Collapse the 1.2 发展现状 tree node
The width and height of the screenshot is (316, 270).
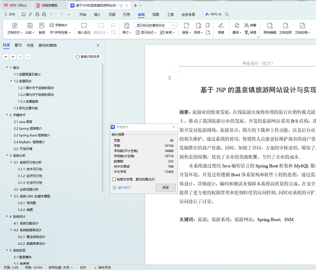click(x=11, y=81)
